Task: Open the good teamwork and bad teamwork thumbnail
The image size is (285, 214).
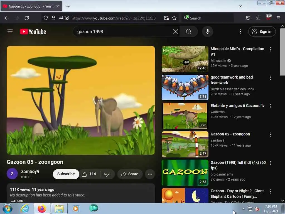Action: [x=185, y=87]
